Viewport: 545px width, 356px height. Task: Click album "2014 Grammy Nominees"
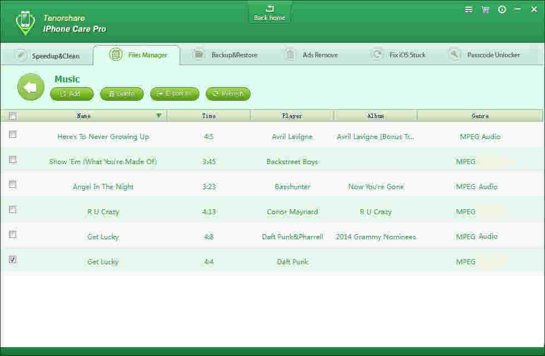click(x=376, y=237)
